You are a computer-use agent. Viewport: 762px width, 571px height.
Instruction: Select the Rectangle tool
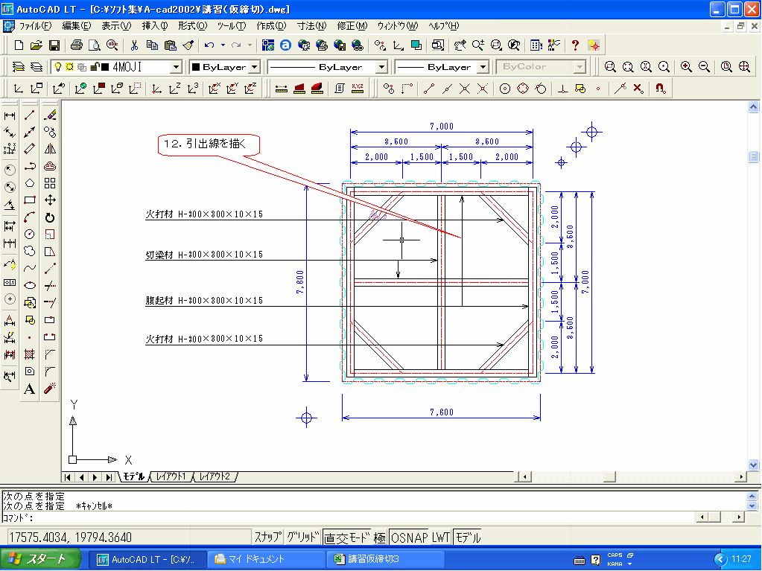(x=30, y=200)
